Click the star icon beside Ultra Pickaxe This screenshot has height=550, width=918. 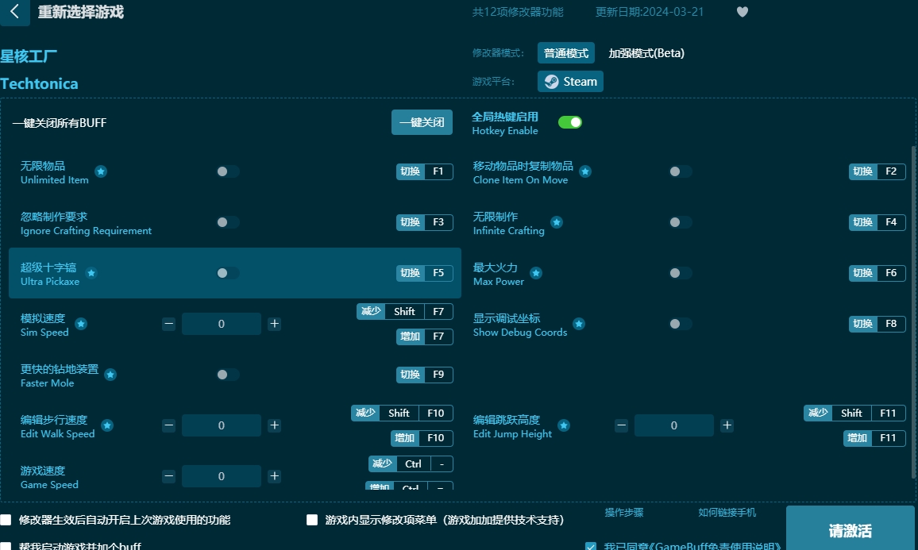click(91, 273)
